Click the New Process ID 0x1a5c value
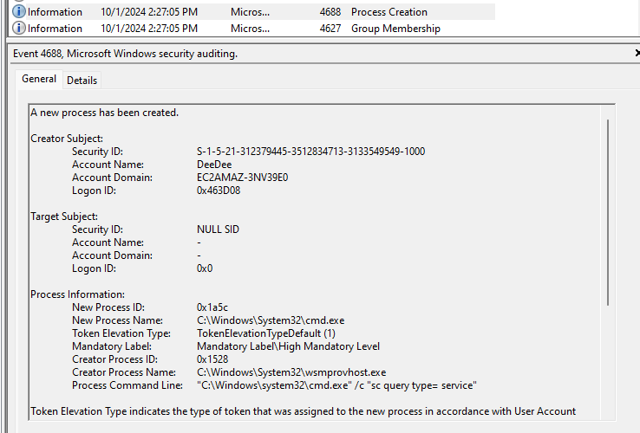640x433 pixels. click(x=212, y=307)
